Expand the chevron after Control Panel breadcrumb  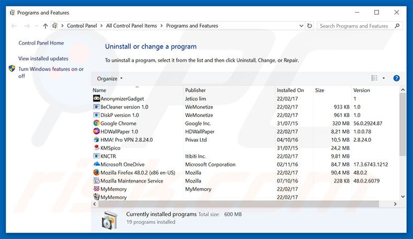click(x=101, y=26)
